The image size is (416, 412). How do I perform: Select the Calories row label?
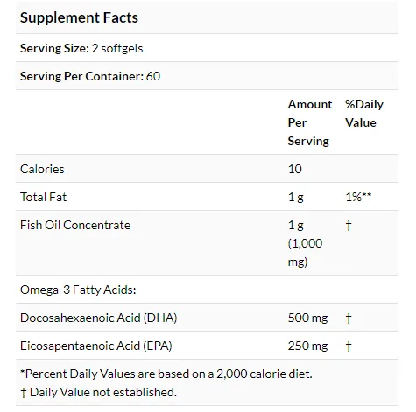pyautogui.click(x=42, y=169)
